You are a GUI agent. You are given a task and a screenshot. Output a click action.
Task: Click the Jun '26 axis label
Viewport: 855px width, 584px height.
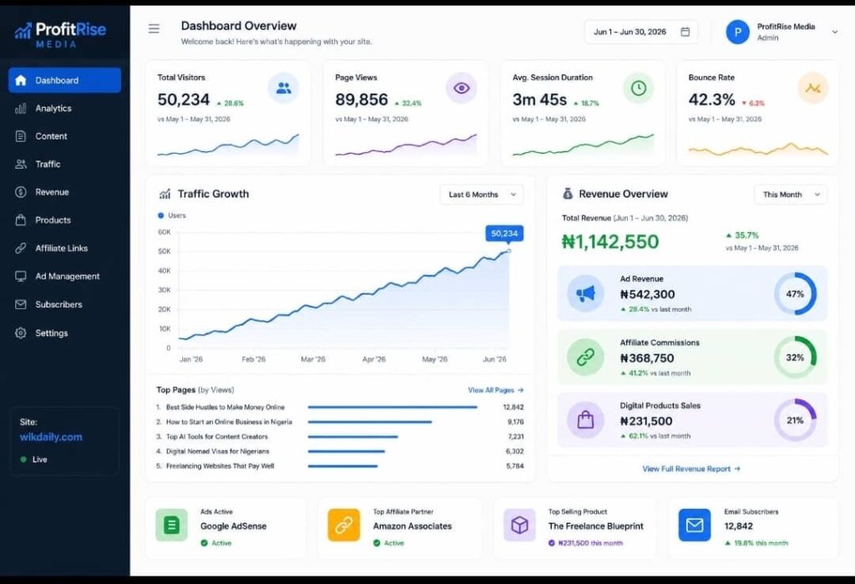[494, 359]
